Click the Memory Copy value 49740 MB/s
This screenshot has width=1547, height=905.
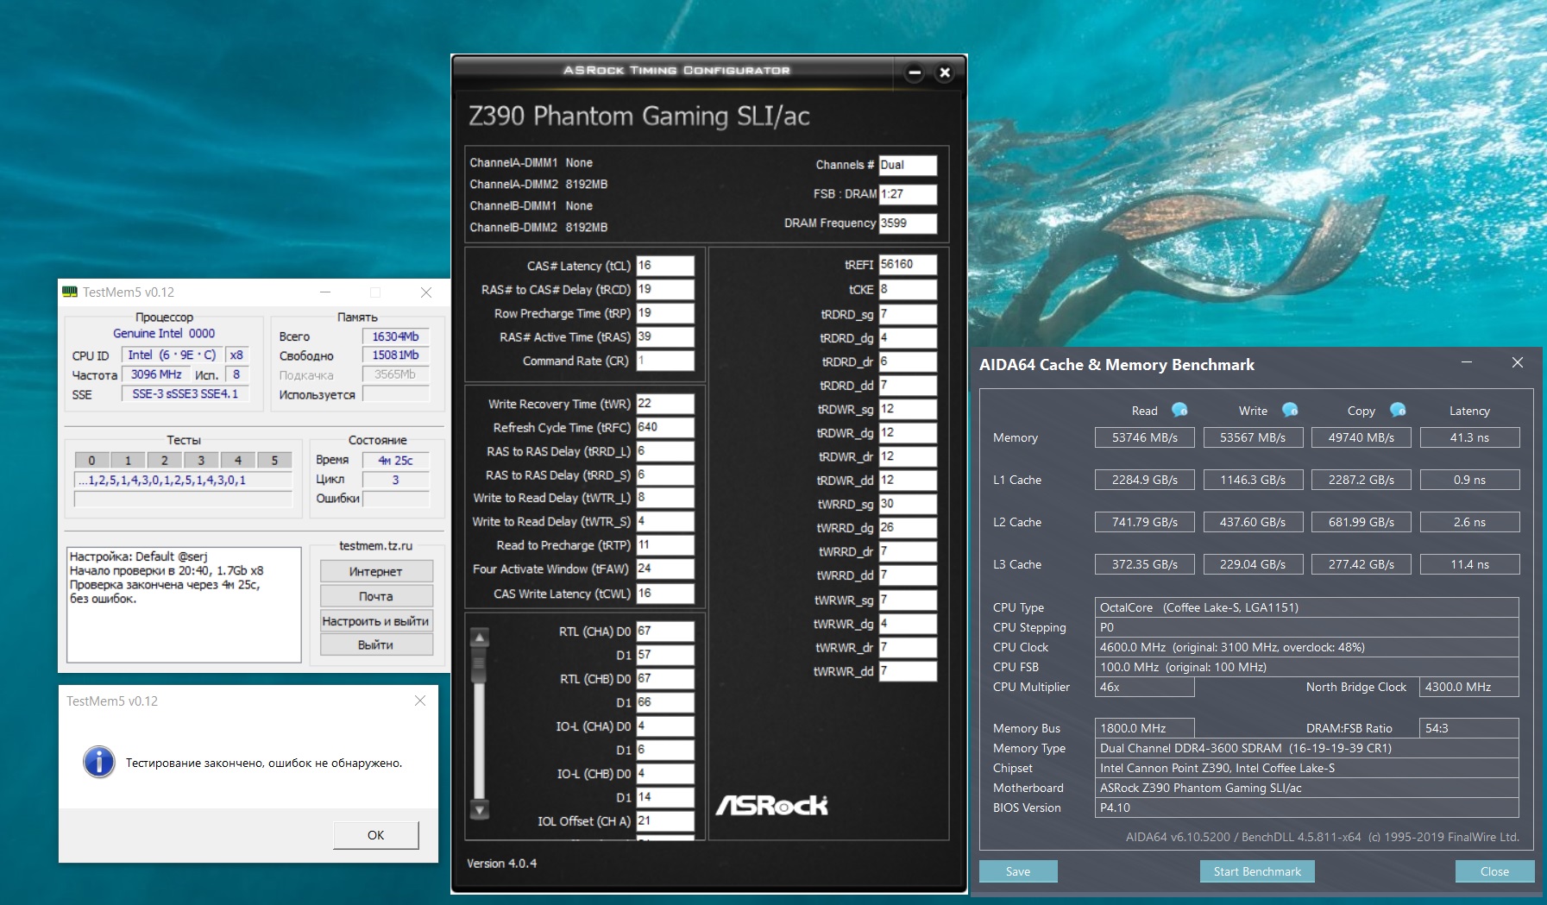(1361, 437)
